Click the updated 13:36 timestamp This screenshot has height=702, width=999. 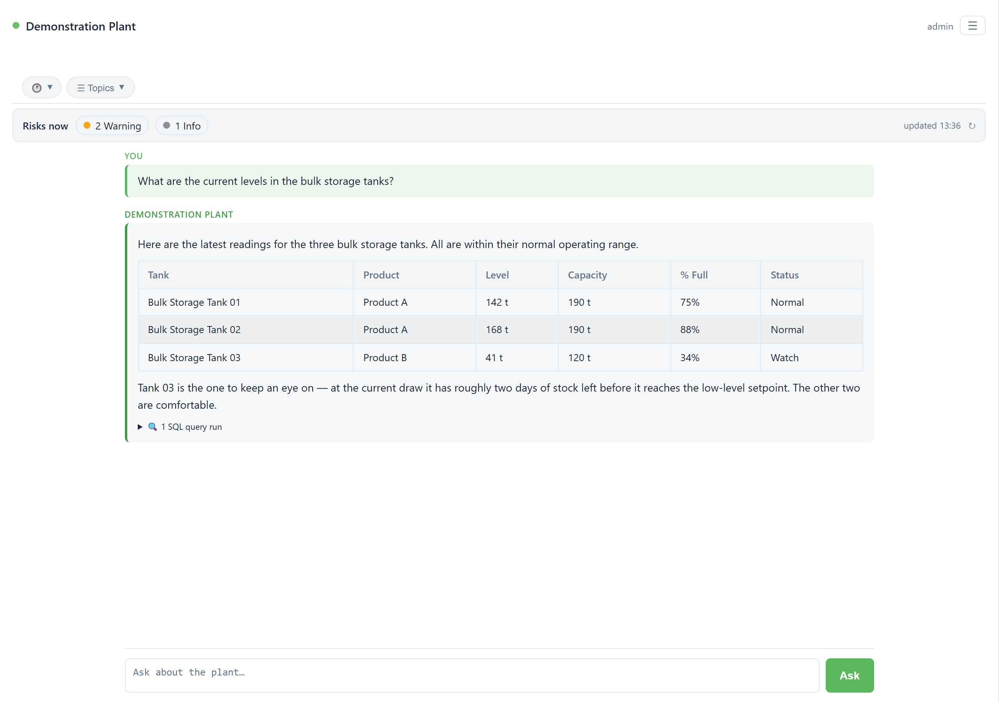coord(932,126)
